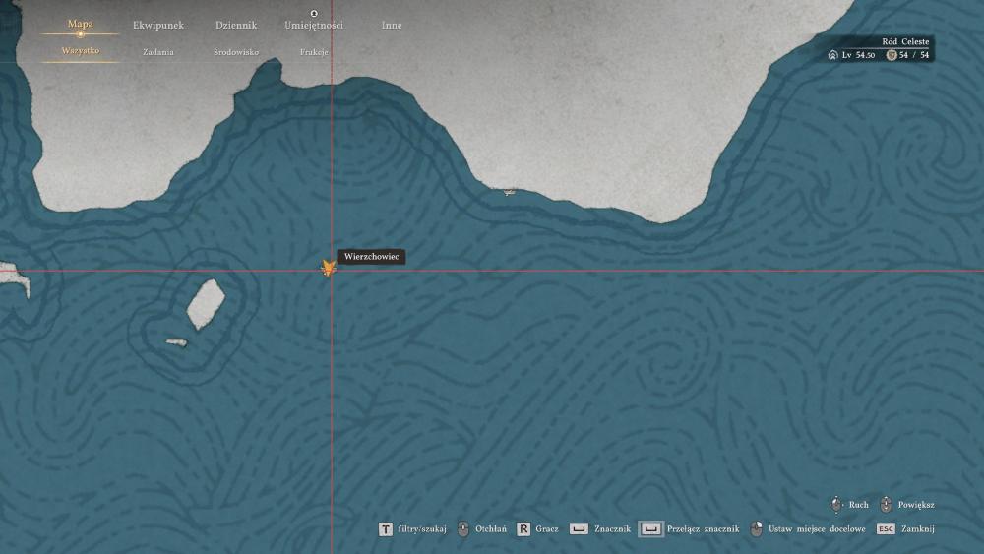Click the T key icon for filtry/szukaj
Screen dimensions: 984x554
coord(386,529)
